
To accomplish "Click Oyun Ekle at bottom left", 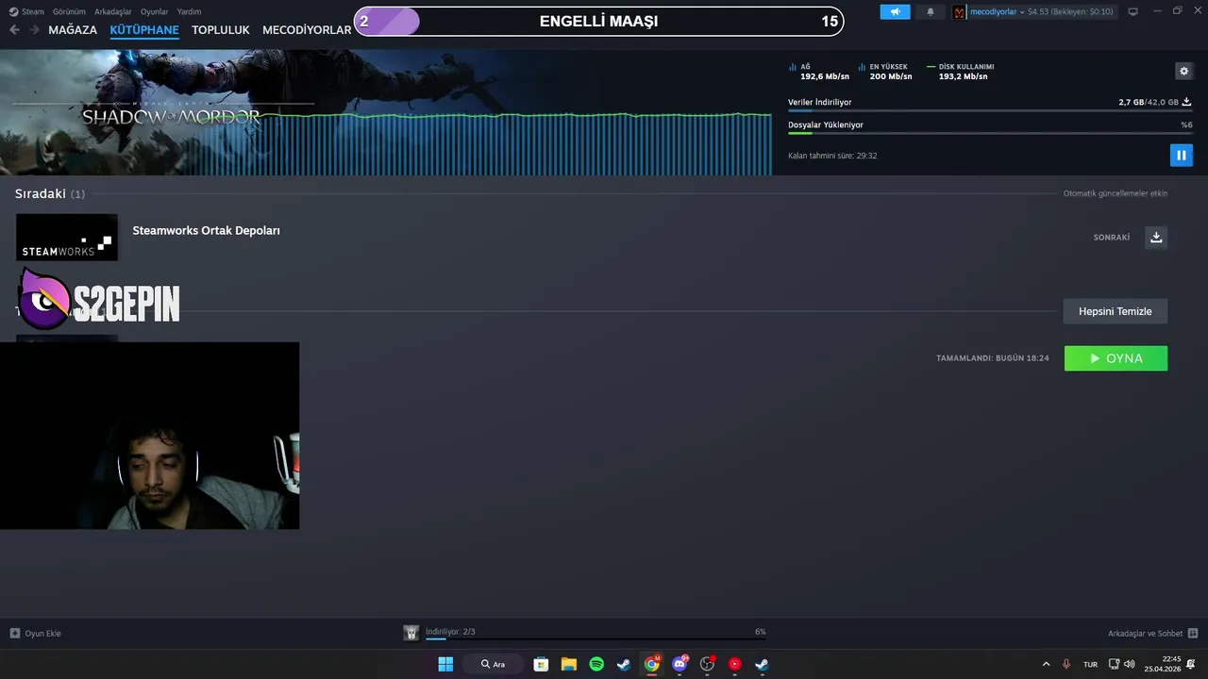I will coord(36,633).
